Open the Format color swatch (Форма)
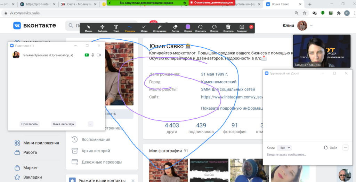 coord(188,28)
